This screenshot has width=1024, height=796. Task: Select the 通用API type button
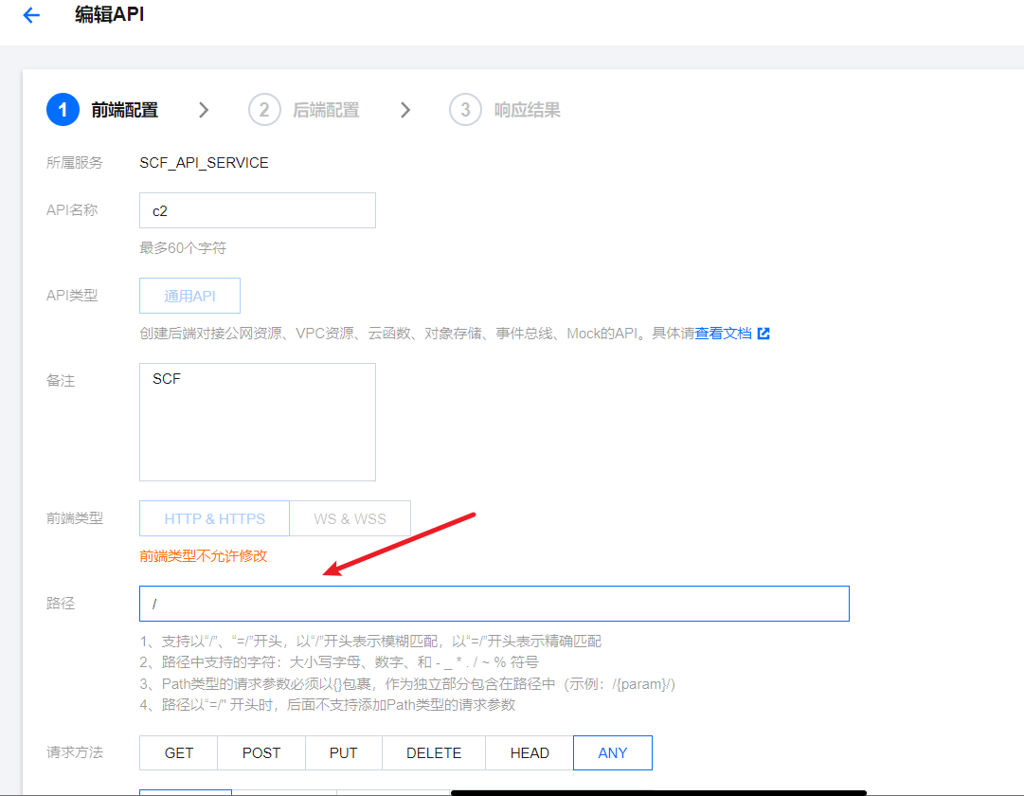tap(189, 296)
